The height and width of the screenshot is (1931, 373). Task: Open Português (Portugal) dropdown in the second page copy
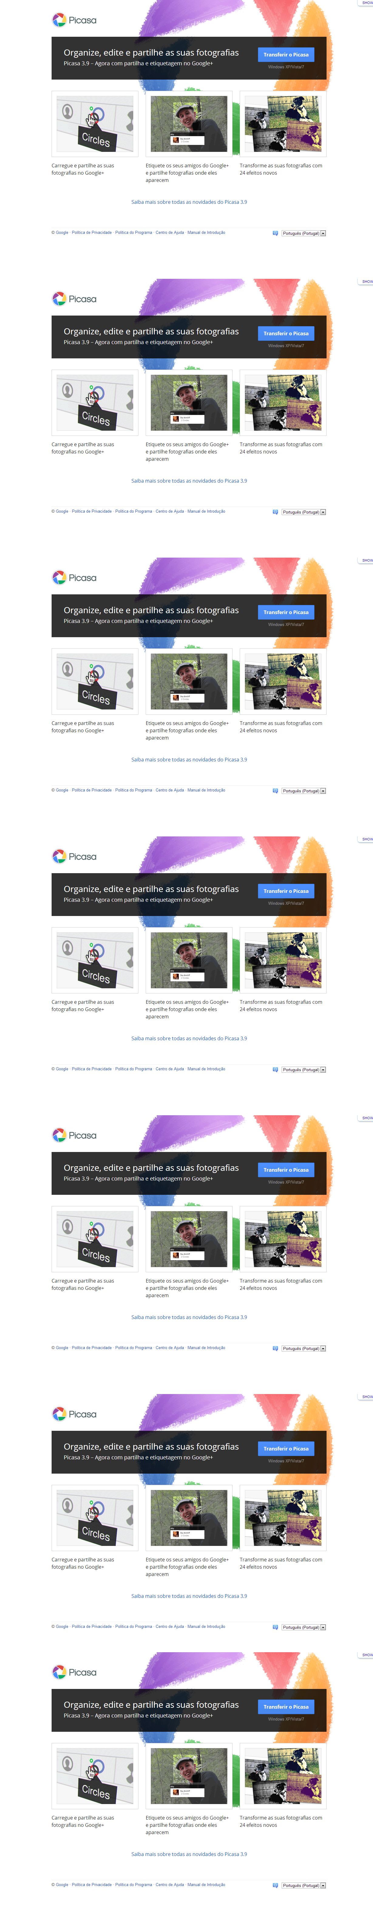click(x=303, y=512)
